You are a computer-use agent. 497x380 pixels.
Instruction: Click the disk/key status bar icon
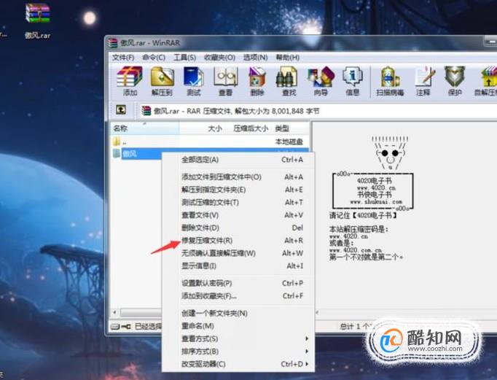121,327
